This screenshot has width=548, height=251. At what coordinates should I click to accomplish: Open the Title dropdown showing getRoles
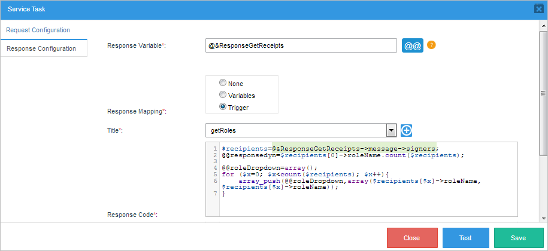pos(391,130)
